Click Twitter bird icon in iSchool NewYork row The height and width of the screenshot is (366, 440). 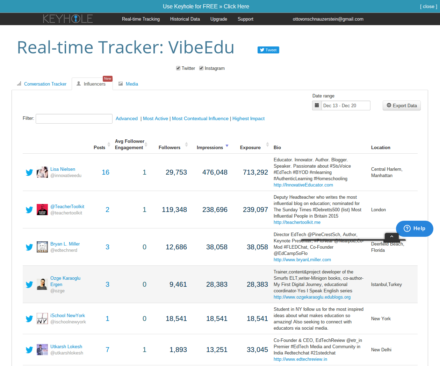[x=29, y=319]
